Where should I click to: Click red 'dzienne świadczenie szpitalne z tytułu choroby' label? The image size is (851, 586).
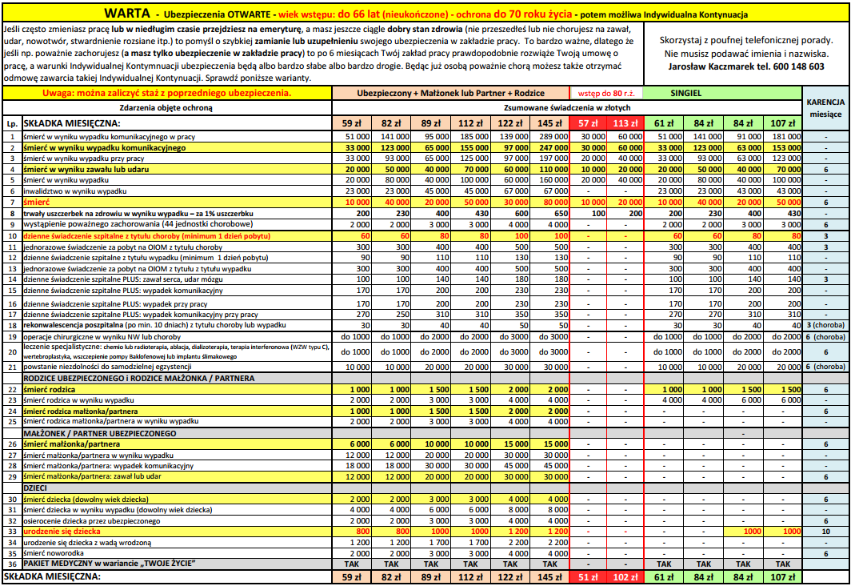(146, 236)
